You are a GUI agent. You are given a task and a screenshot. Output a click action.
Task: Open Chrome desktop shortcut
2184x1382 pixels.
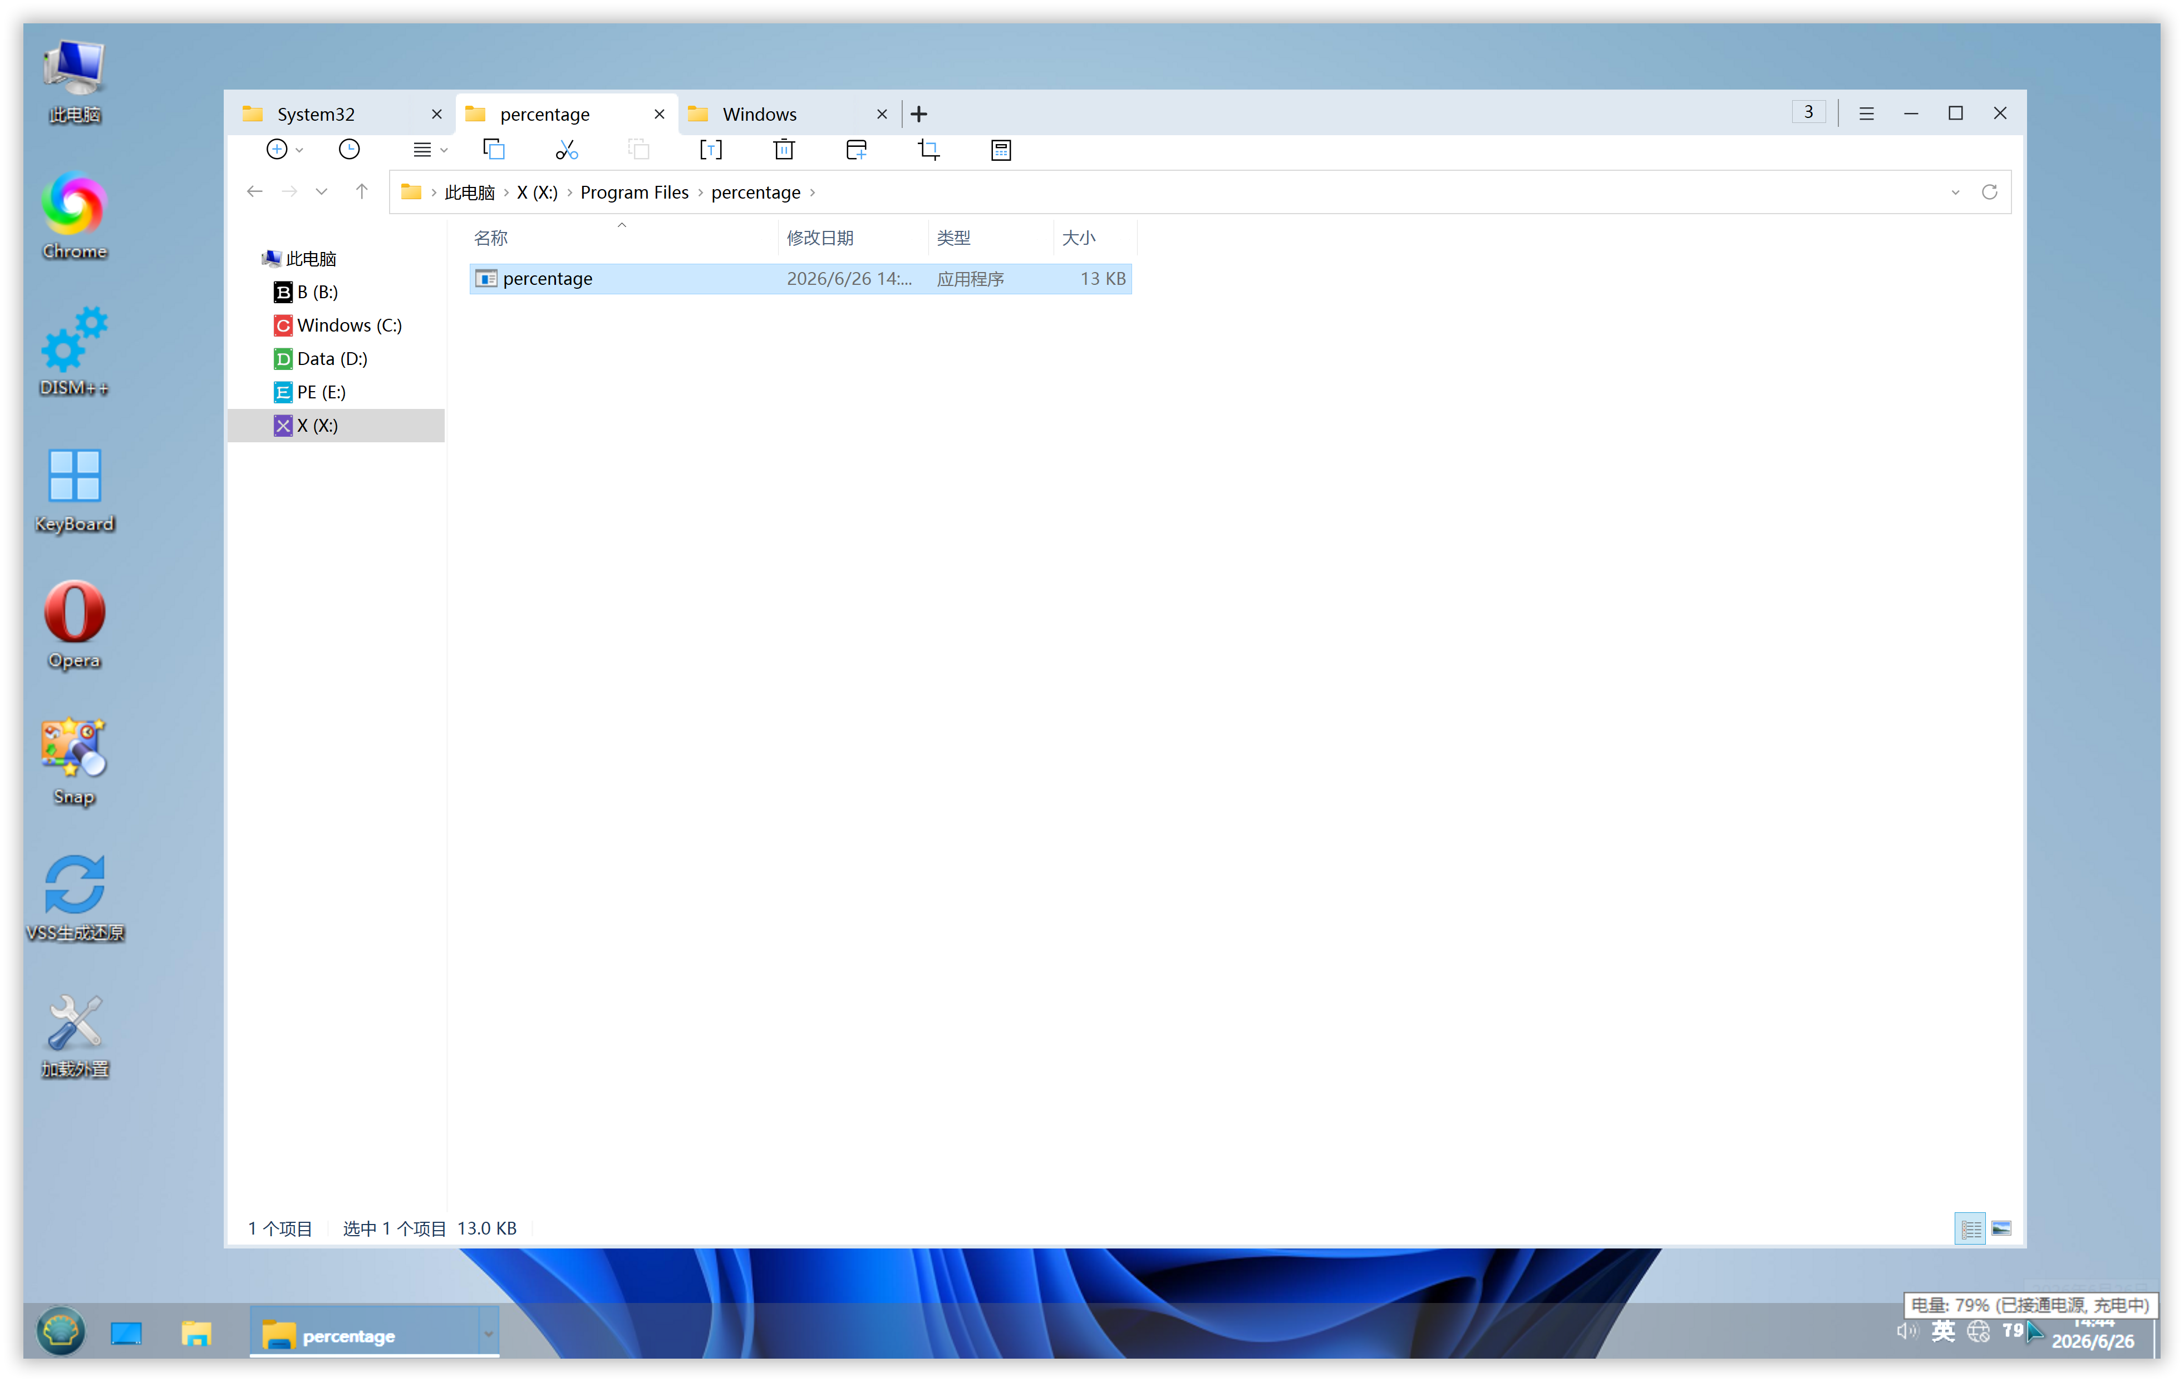75,216
